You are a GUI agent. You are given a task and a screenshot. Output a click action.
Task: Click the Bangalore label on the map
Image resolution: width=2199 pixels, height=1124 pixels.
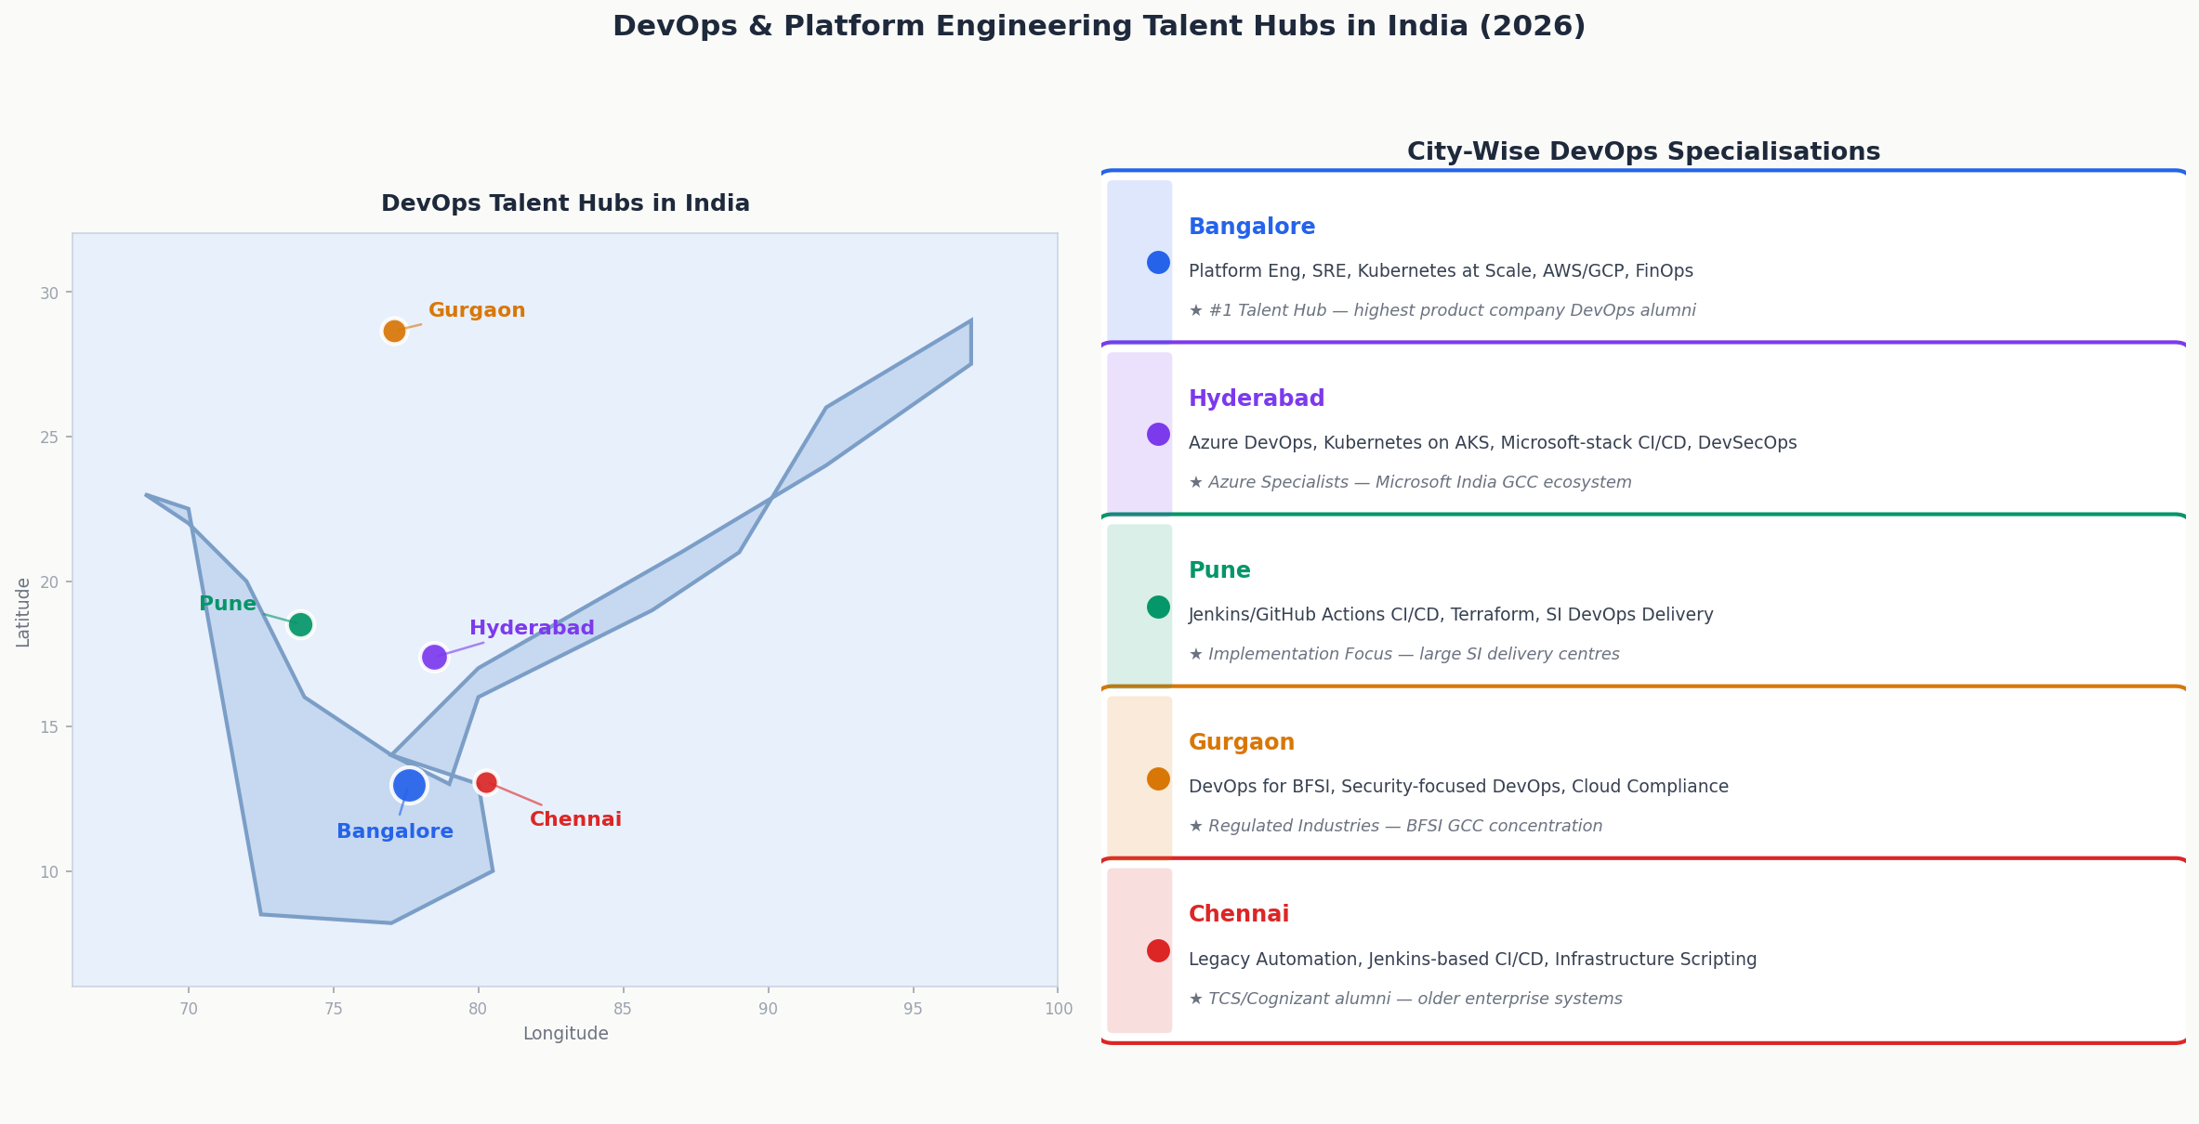(x=395, y=831)
